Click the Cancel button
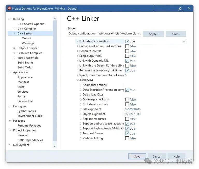The image size is (199, 169). 157,157
